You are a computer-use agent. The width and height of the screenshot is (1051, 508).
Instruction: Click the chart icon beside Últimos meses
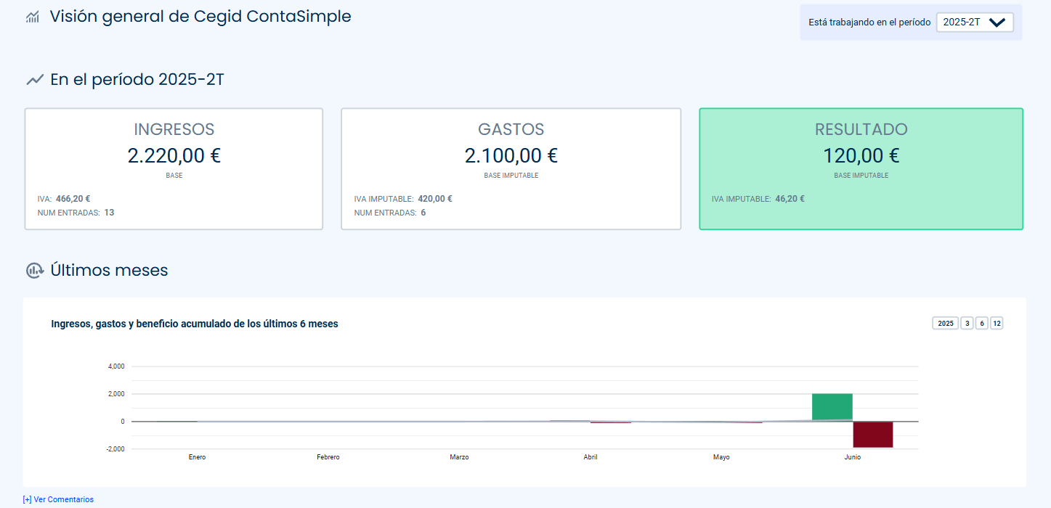(35, 271)
